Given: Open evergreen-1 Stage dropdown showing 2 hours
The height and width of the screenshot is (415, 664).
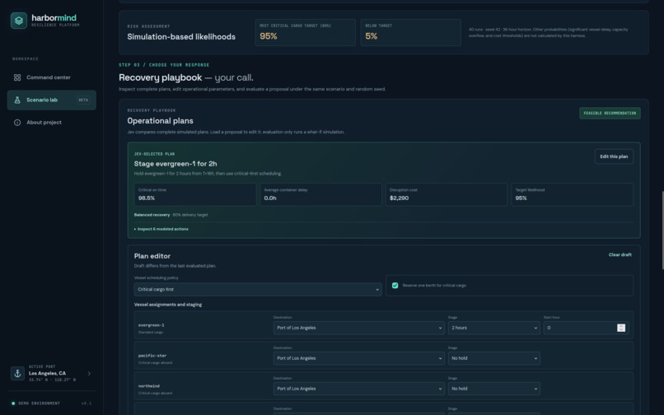Looking at the screenshot, I should tap(493, 328).
